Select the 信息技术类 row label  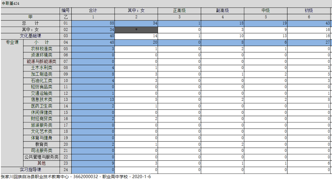(41, 100)
